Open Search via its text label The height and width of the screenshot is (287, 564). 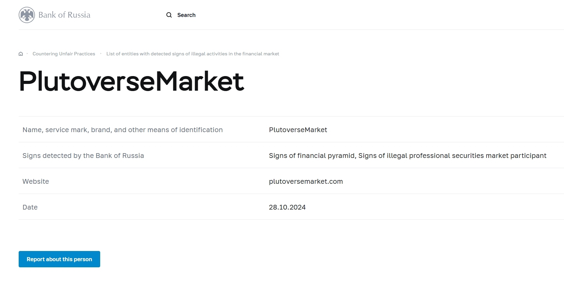[186, 15]
